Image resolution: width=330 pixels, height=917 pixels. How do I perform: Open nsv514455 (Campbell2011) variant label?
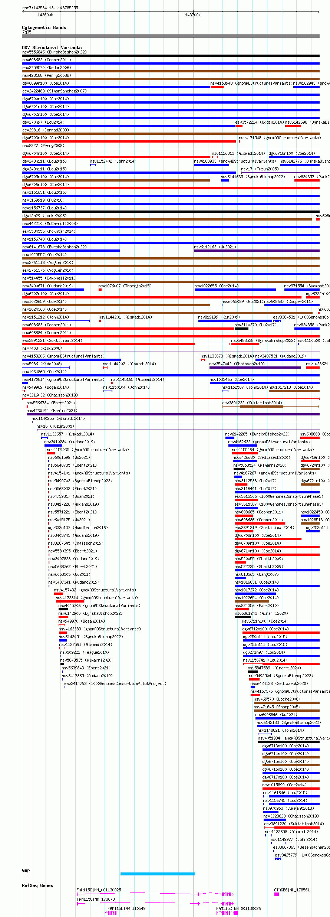(49, 278)
